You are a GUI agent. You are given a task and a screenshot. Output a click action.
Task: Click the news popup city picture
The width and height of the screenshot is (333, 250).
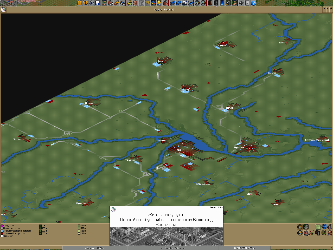coord(166,236)
